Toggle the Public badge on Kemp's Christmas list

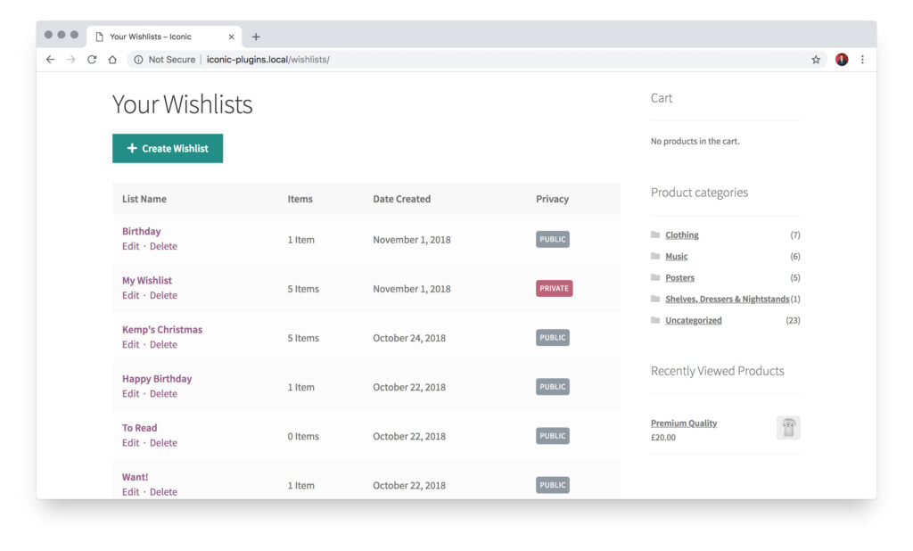tap(552, 337)
